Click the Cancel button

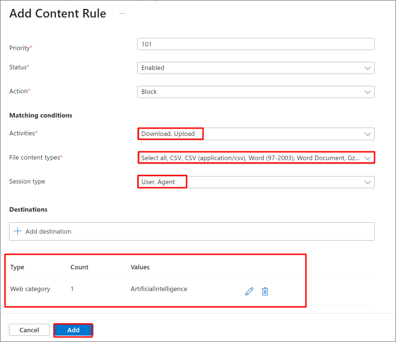[30, 330]
